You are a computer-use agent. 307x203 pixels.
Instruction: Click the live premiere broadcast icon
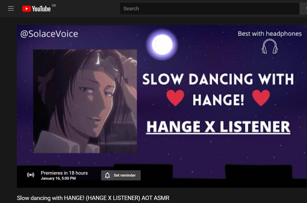tap(31, 175)
